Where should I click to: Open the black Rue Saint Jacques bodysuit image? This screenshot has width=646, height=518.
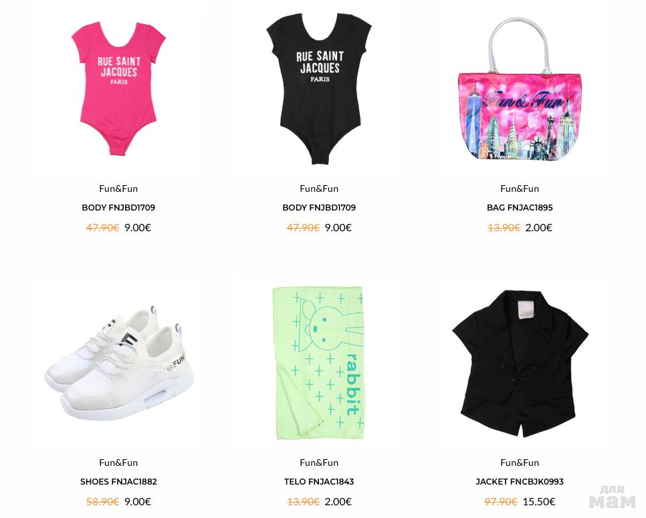tap(319, 88)
